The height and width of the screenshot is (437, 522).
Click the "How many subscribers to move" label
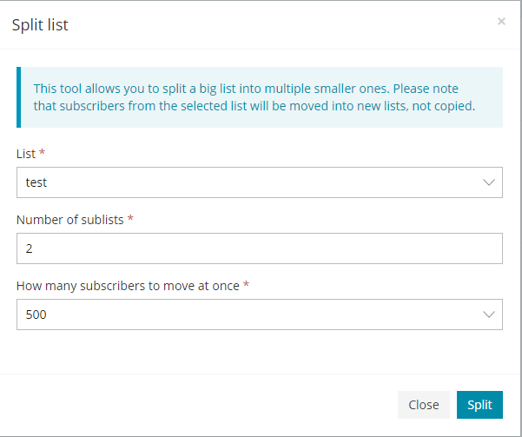pos(128,285)
